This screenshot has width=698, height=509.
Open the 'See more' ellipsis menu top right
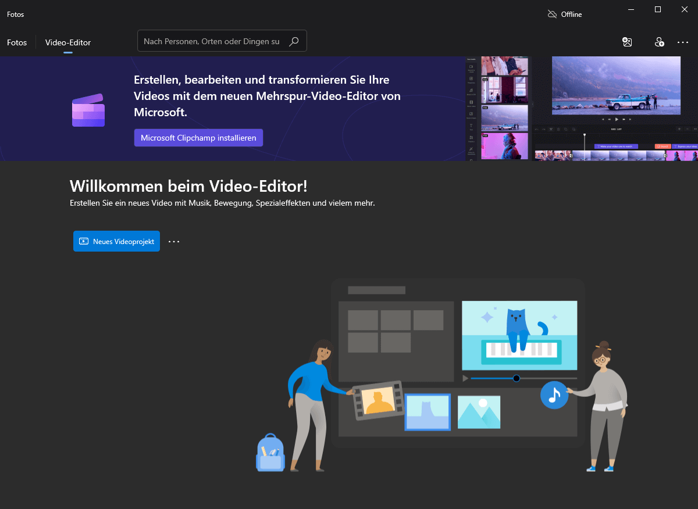click(683, 42)
